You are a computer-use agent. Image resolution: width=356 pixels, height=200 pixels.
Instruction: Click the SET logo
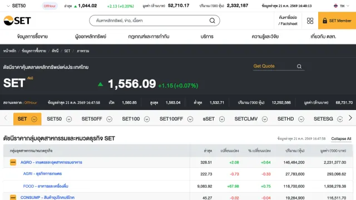(x=17, y=21)
